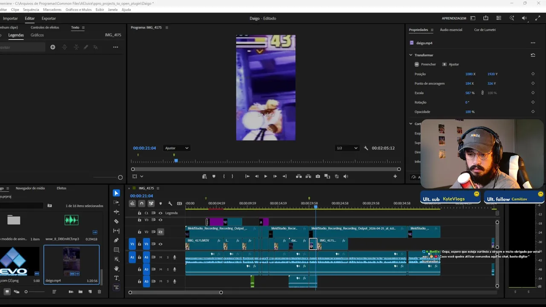Image resolution: width=546 pixels, height=307 pixels.
Task: Open timeline settings wrench
Action: tap(170, 203)
